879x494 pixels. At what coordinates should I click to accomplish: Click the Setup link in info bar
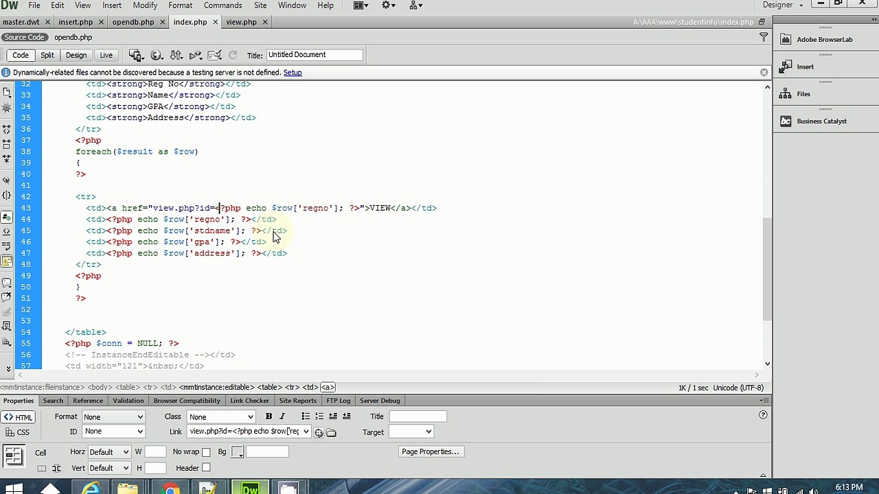pos(293,73)
